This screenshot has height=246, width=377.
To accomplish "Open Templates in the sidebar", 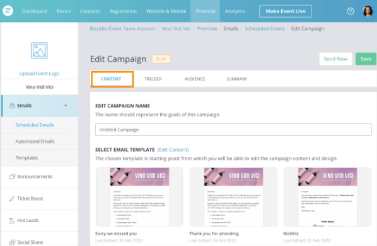I will coord(40,158).
